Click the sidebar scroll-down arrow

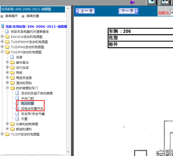coord(68,152)
